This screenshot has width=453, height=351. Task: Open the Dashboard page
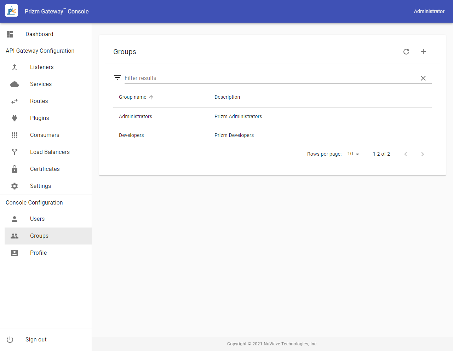[x=39, y=34]
